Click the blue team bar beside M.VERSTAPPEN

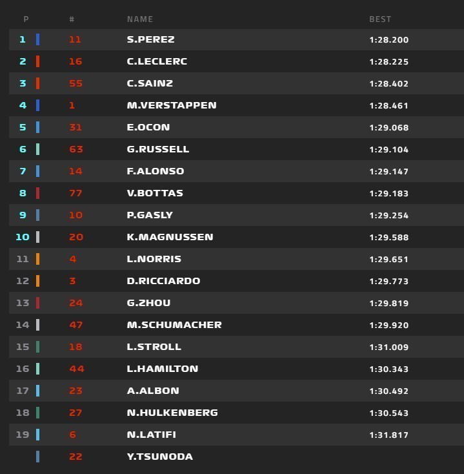click(38, 105)
